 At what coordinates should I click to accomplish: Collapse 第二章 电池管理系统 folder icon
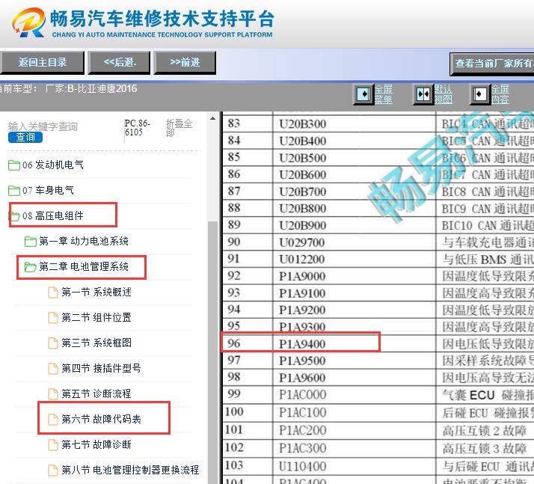(31, 267)
